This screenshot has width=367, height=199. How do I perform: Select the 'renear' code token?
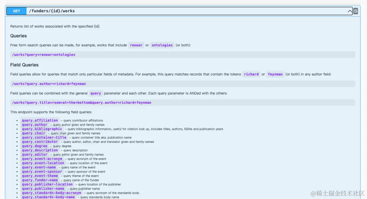click(x=136, y=45)
